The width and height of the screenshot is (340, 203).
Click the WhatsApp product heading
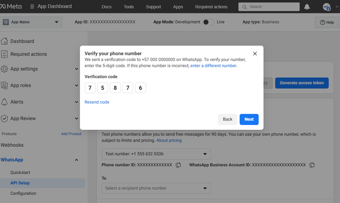click(x=12, y=160)
